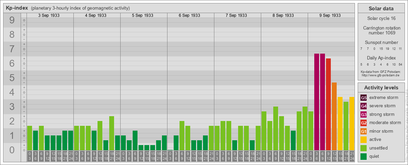Click the tallest bar on 4 Sep 1933
The image size is (408, 165).
click(x=112, y=133)
